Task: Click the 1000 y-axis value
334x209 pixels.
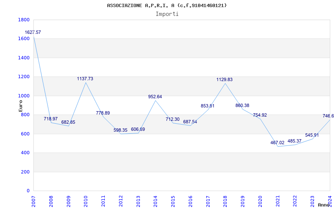Action: point(24,96)
